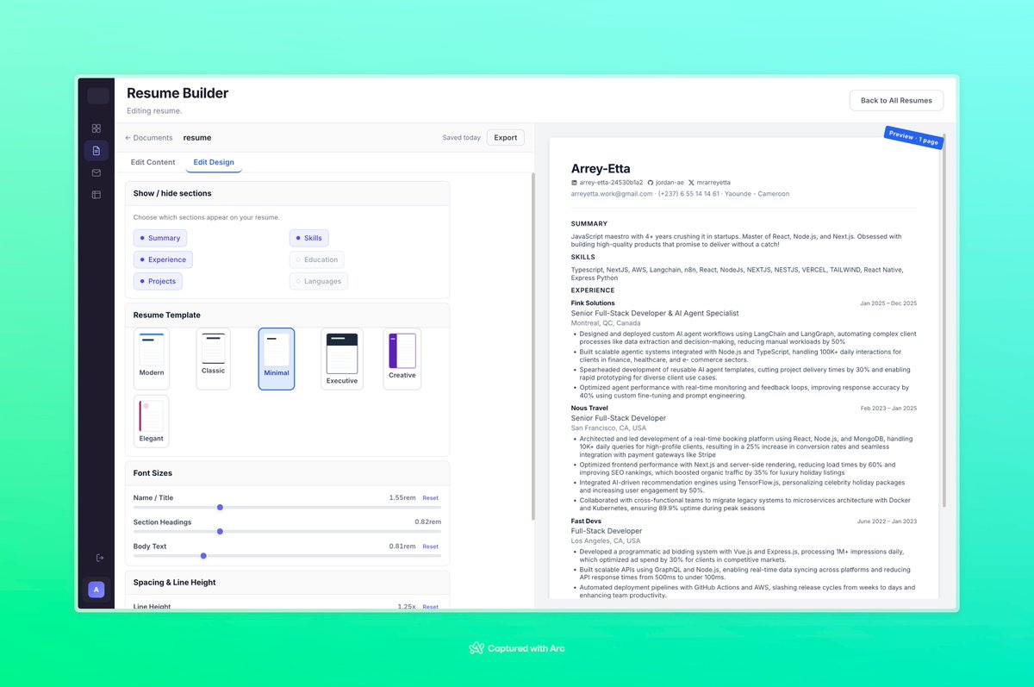
Task: Click arreyetta.work@gmail.com in the preview
Action: point(612,194)
